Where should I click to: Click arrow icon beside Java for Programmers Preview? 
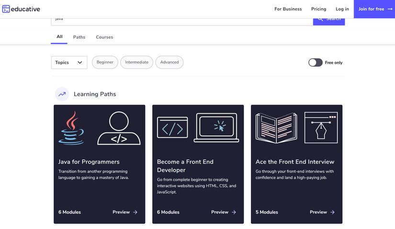click(x=135, y=212)
